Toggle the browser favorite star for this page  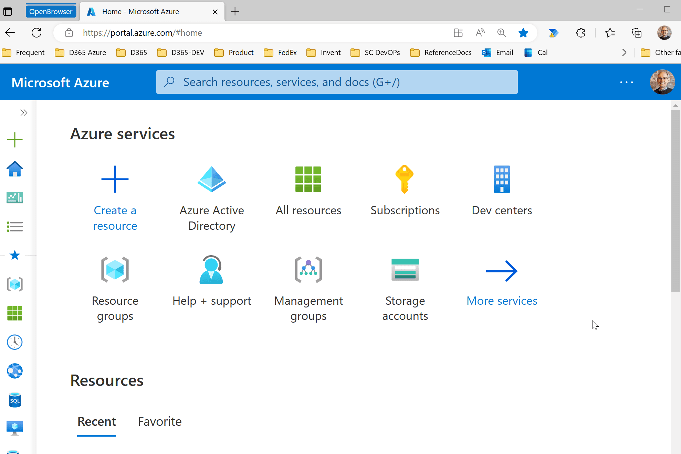(x=523, y=33)
